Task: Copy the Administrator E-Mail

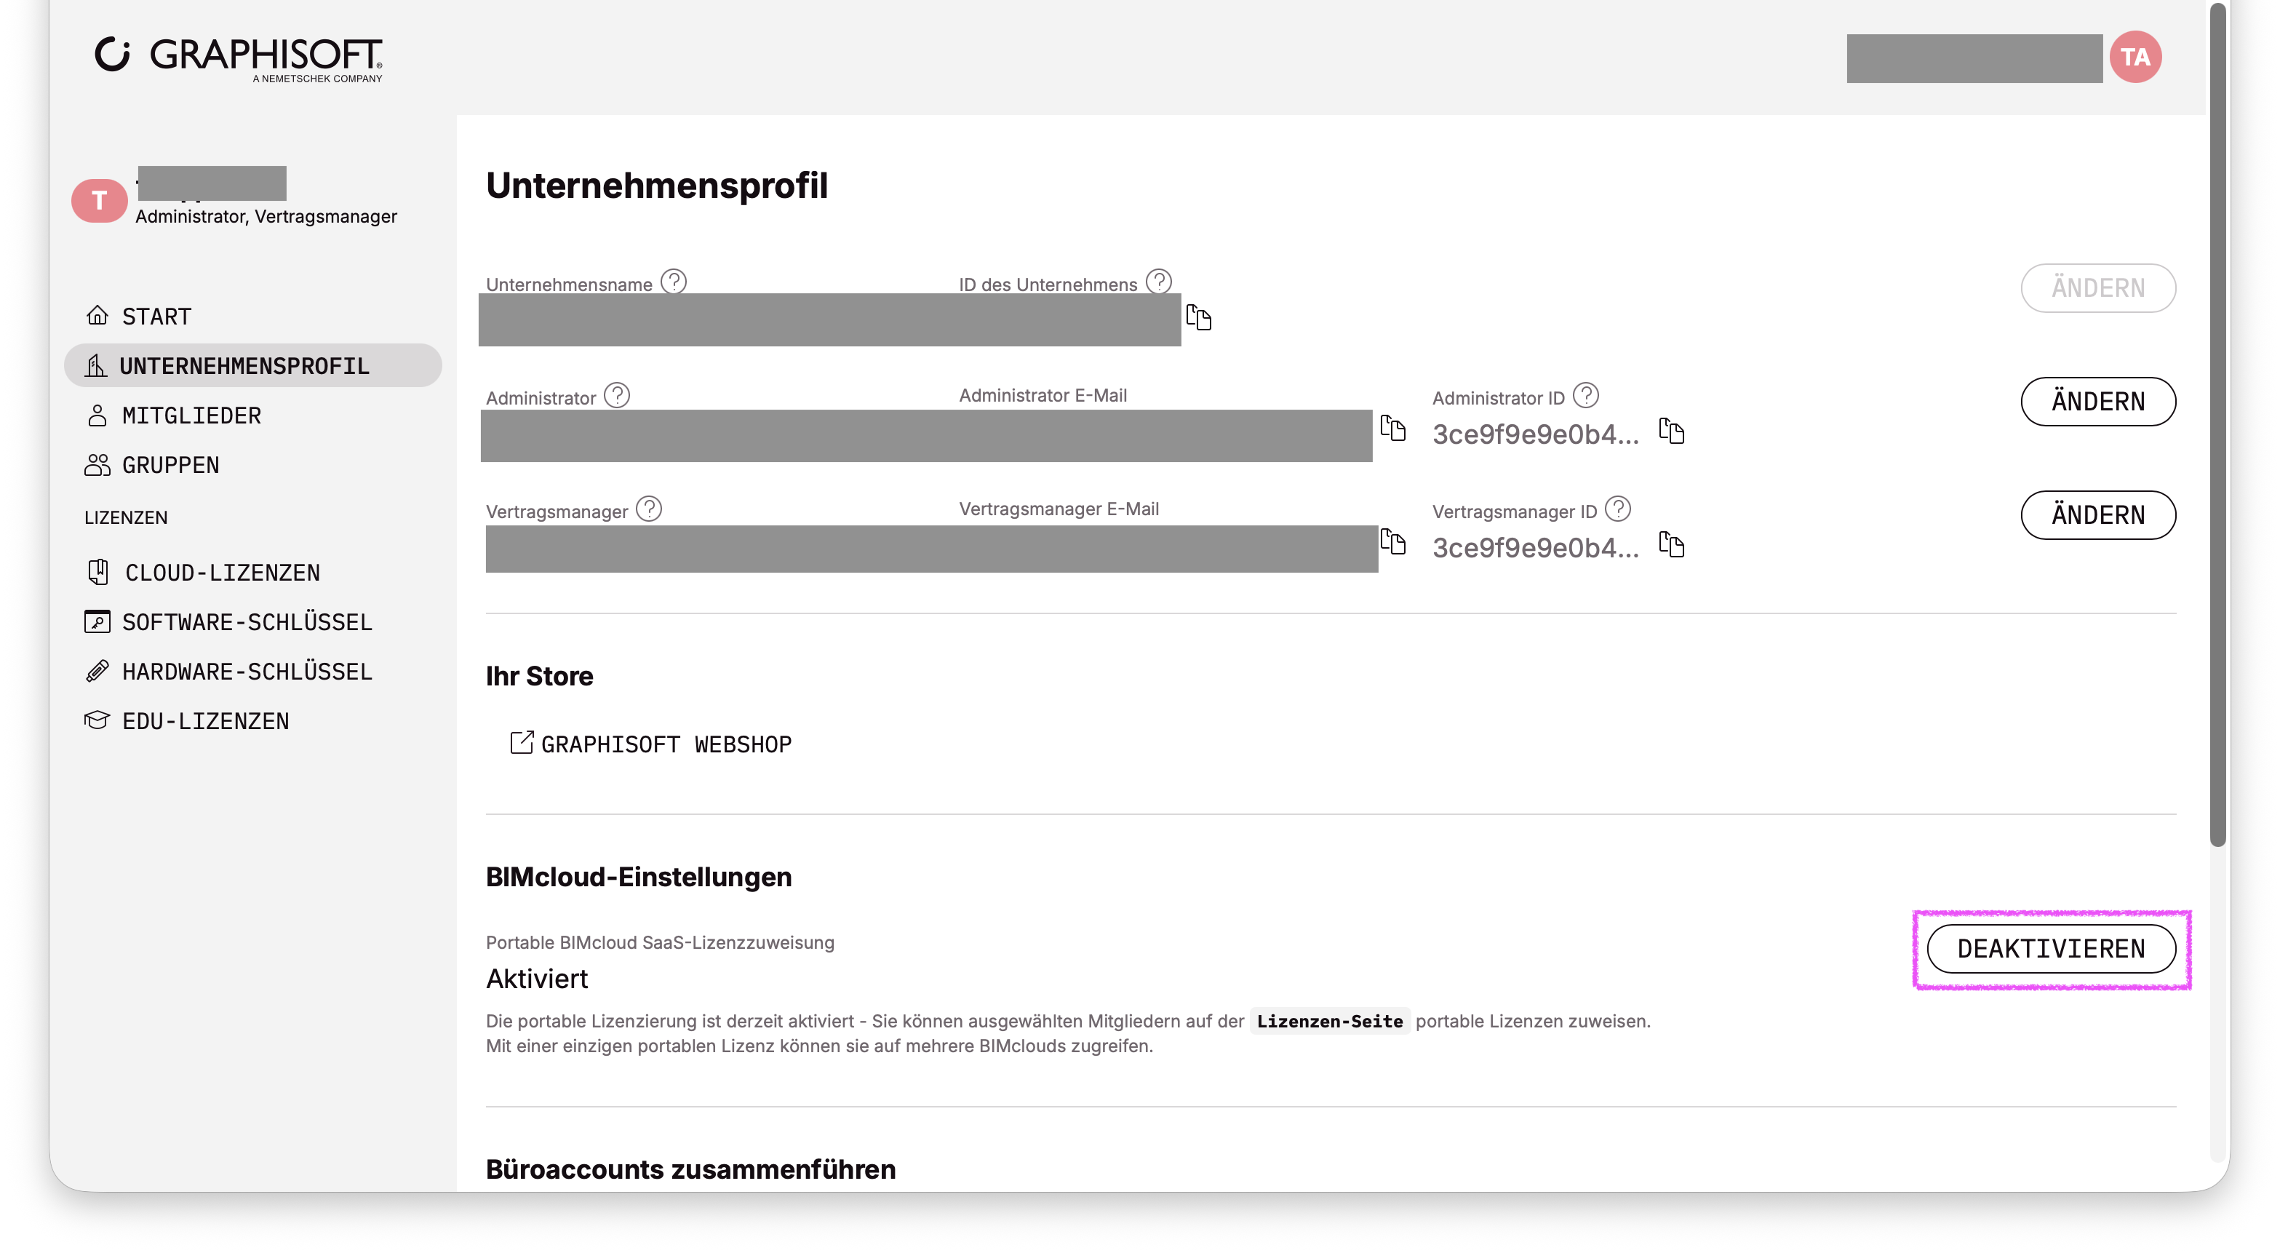Action: (1393, 429)
